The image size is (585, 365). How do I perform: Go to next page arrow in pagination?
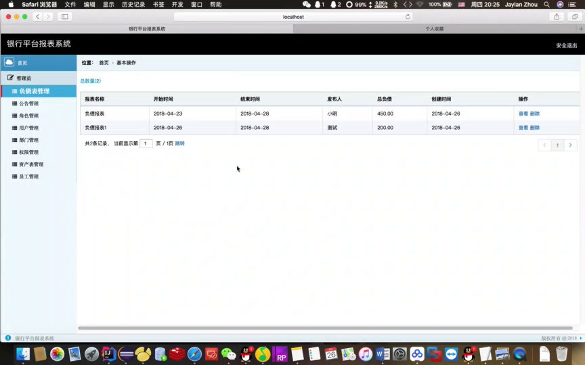coord(570,145)
